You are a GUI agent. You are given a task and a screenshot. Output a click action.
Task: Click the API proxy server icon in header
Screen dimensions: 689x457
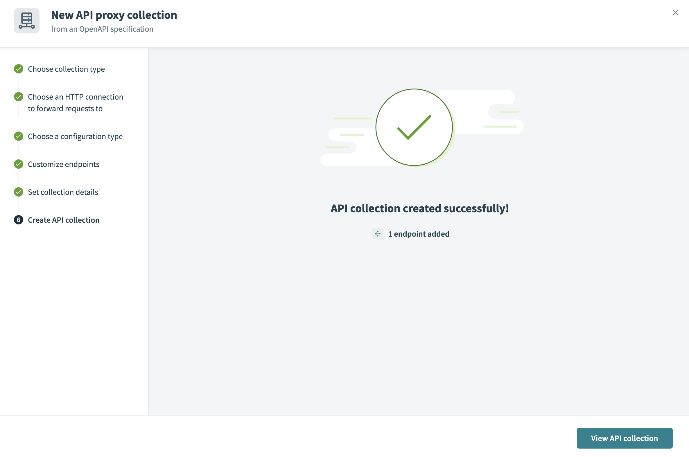pos(26,20)
